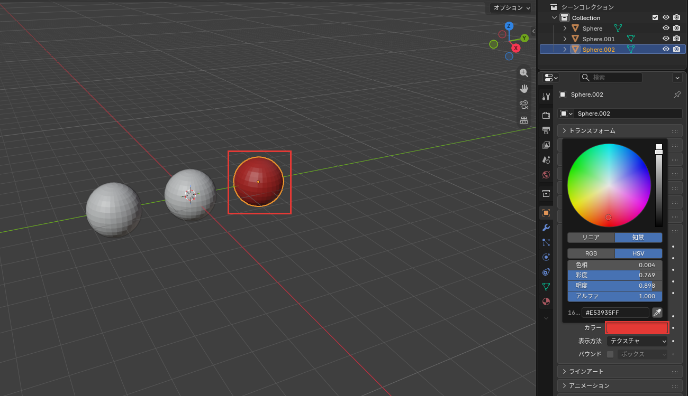Toggle the camera view icon
The image size is (688, 396).
(524, 104)
